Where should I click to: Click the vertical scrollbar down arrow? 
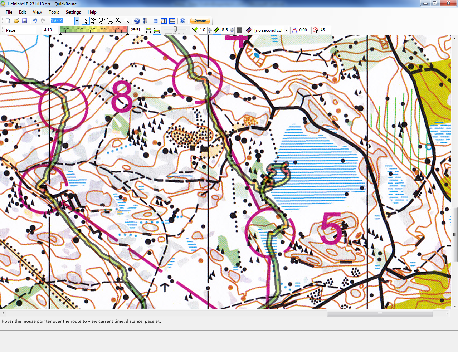[454, 307]
